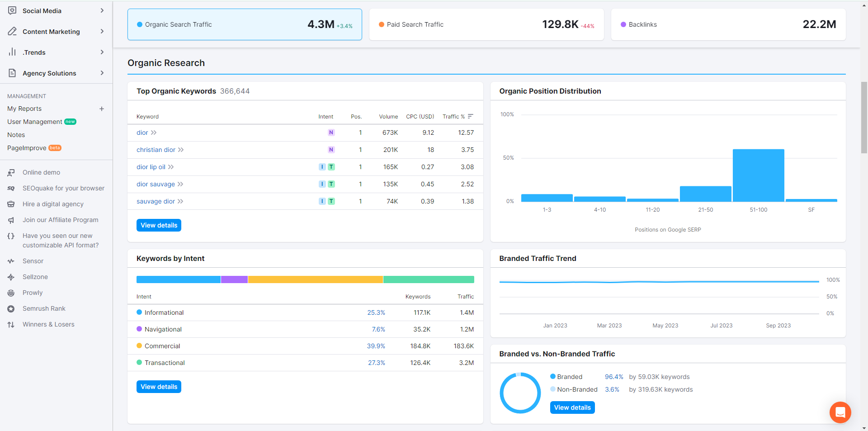Select the Organic Search Traffic card
This screenshot has width=868, height=431.
(245, 24)
